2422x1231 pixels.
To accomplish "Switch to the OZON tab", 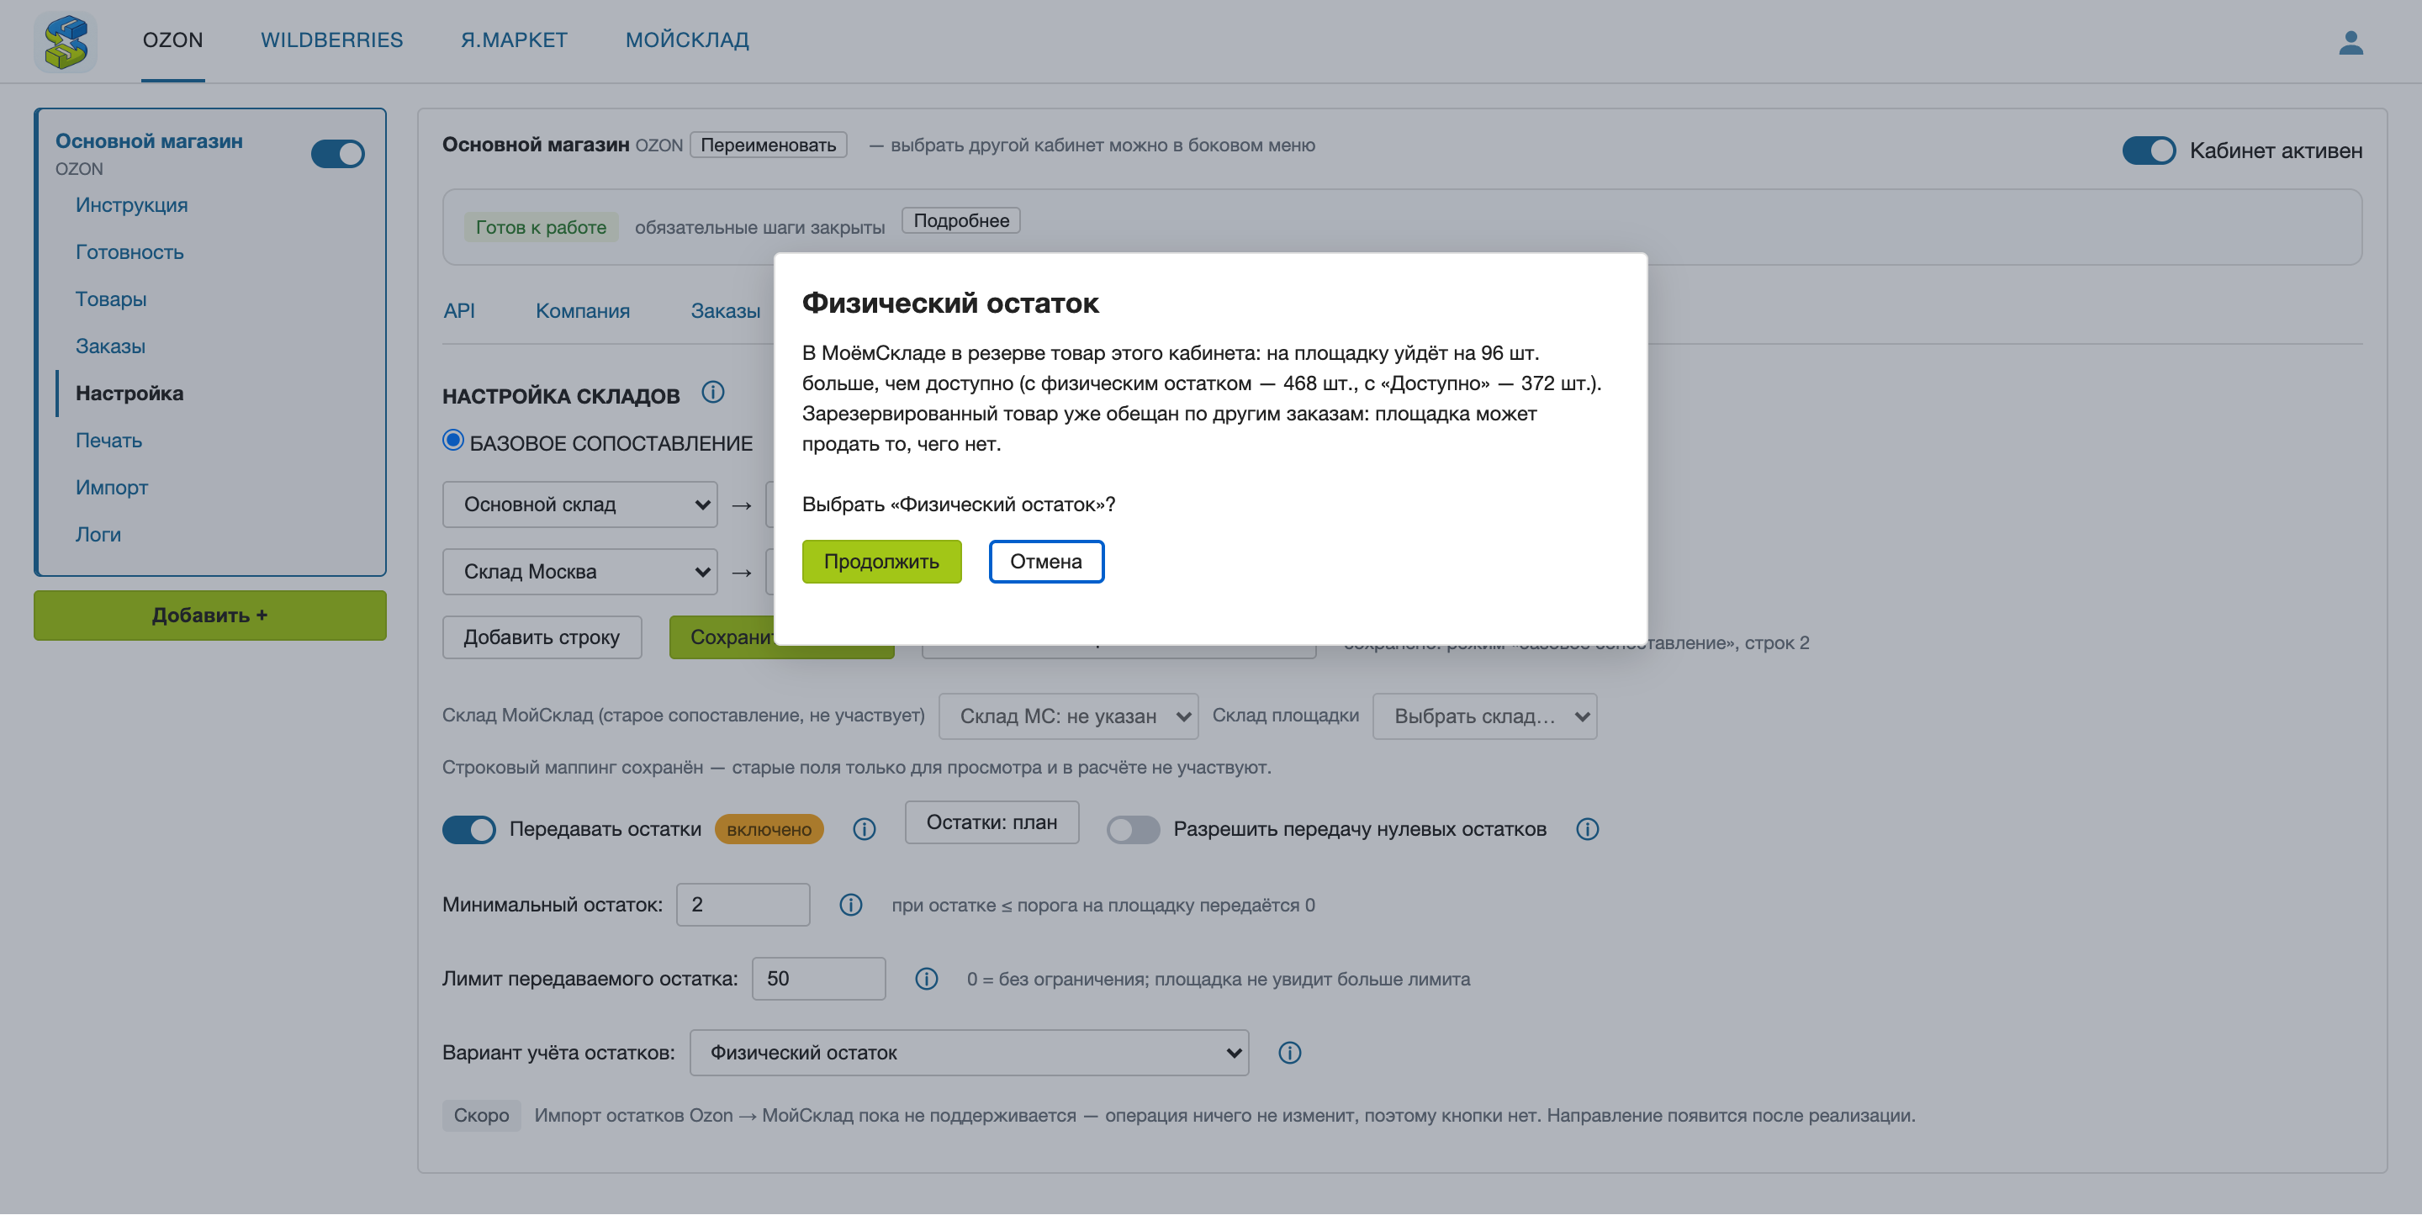I will click(x=173, y=40).
